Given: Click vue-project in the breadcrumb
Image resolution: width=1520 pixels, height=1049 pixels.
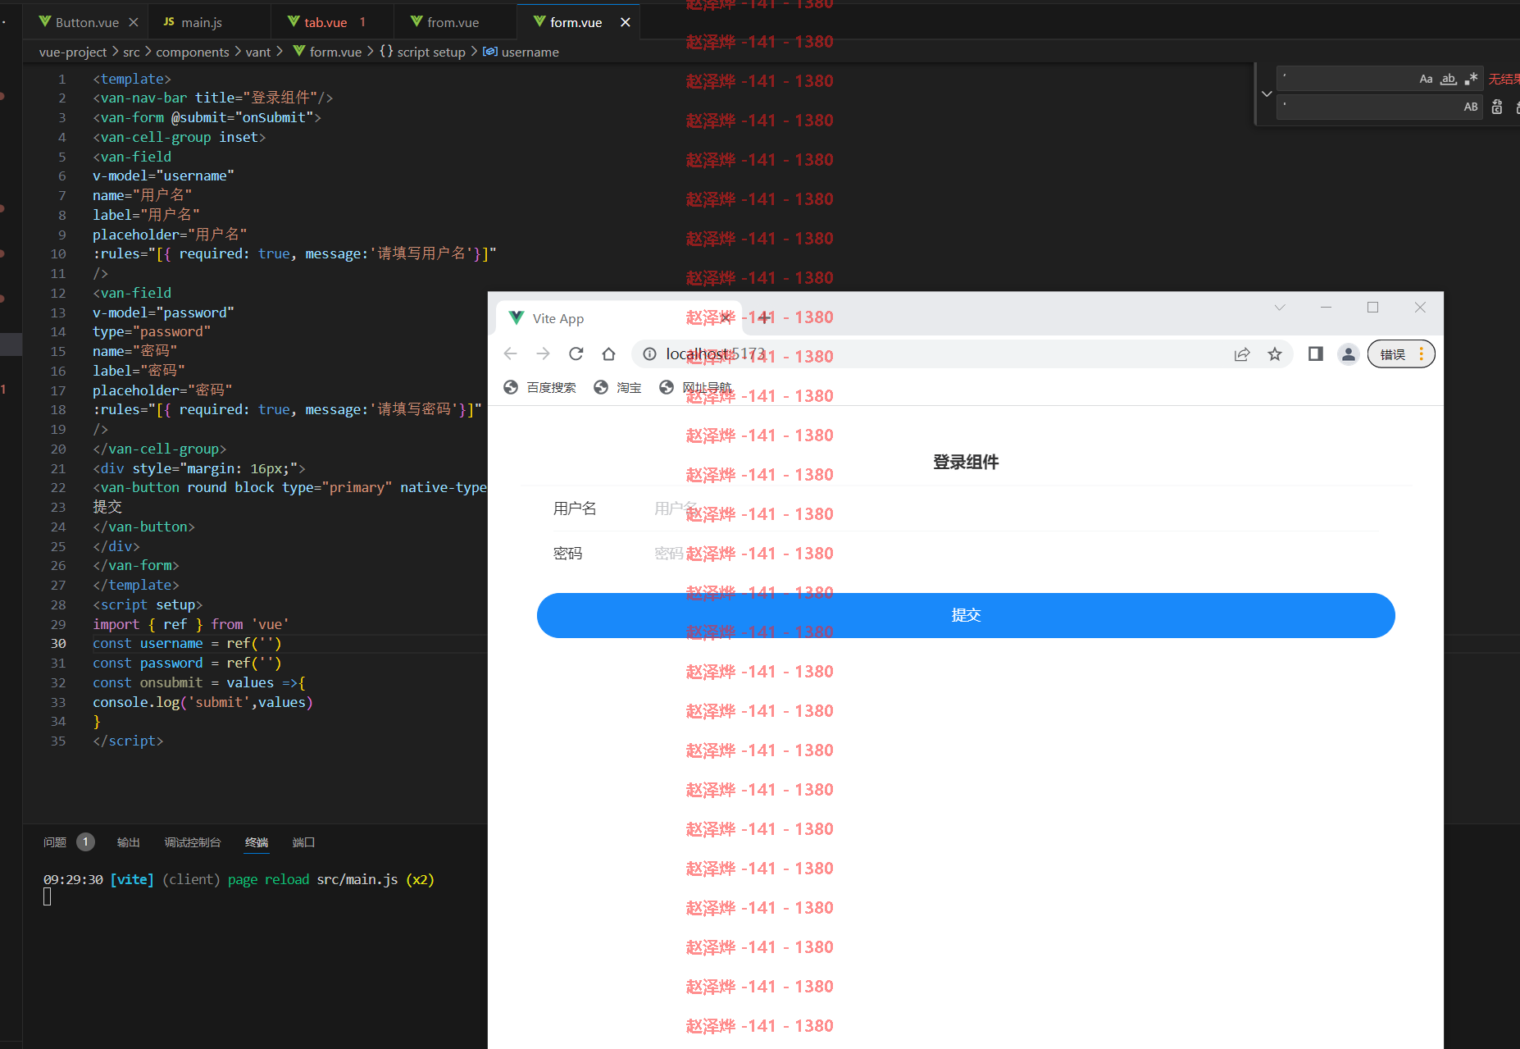Looking at the screenshot, I should (x=73, y=52).
